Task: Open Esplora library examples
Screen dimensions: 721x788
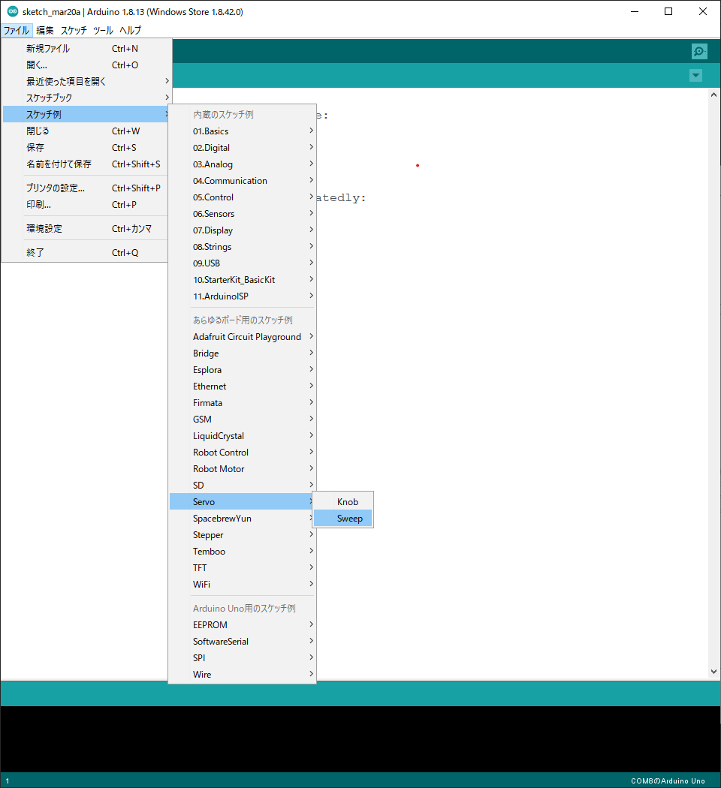Action: pyautogui.click(x=243, y=370)
